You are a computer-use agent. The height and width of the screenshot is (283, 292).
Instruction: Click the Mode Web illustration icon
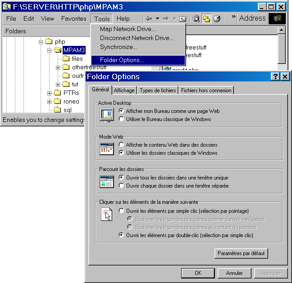tap(106, 149)
